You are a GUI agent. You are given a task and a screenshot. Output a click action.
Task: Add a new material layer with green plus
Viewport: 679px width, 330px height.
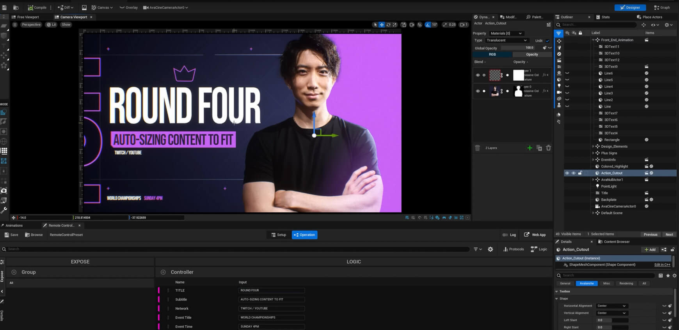(530, 148)
